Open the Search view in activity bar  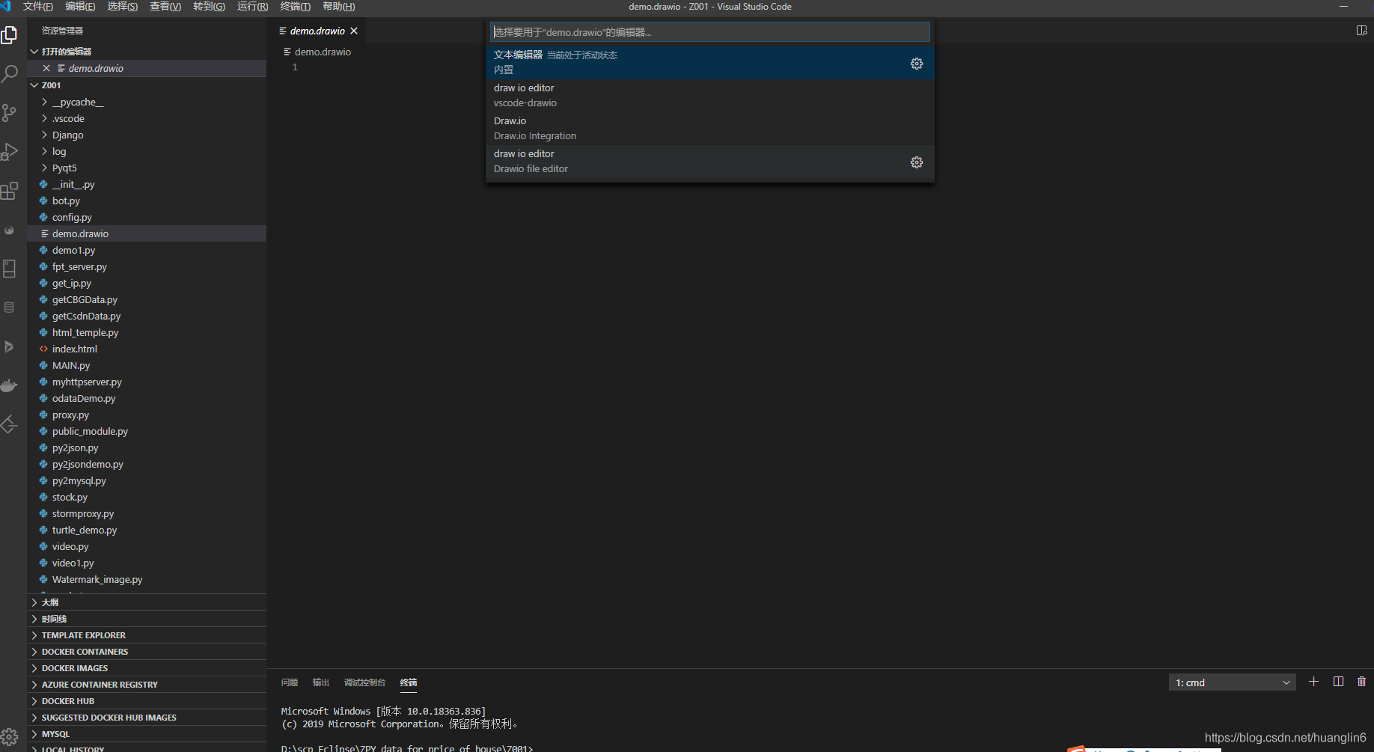10,74
